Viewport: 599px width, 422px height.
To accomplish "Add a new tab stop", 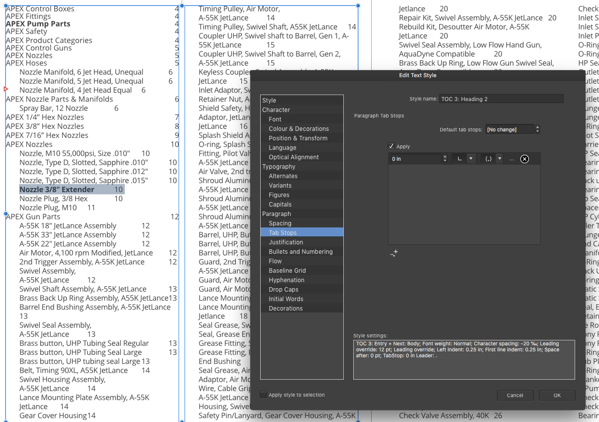I will 394,253.
